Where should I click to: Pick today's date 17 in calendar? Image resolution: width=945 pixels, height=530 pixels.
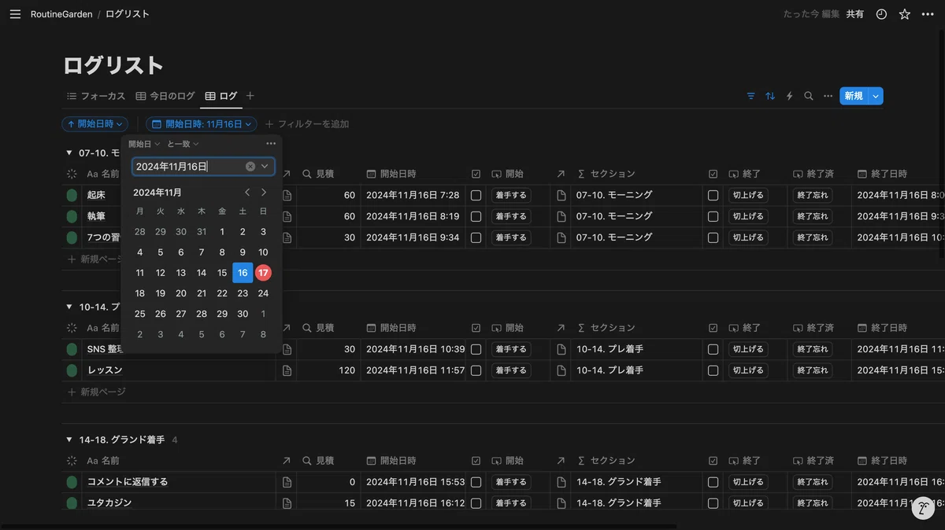click(263, 273)
